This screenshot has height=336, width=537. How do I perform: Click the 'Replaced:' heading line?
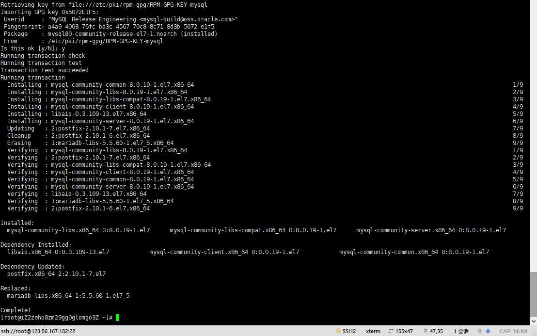click(16, 288)
